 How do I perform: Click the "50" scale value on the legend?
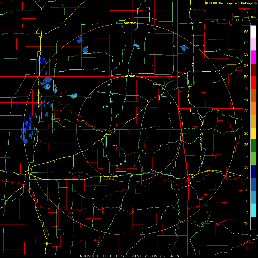246,77
